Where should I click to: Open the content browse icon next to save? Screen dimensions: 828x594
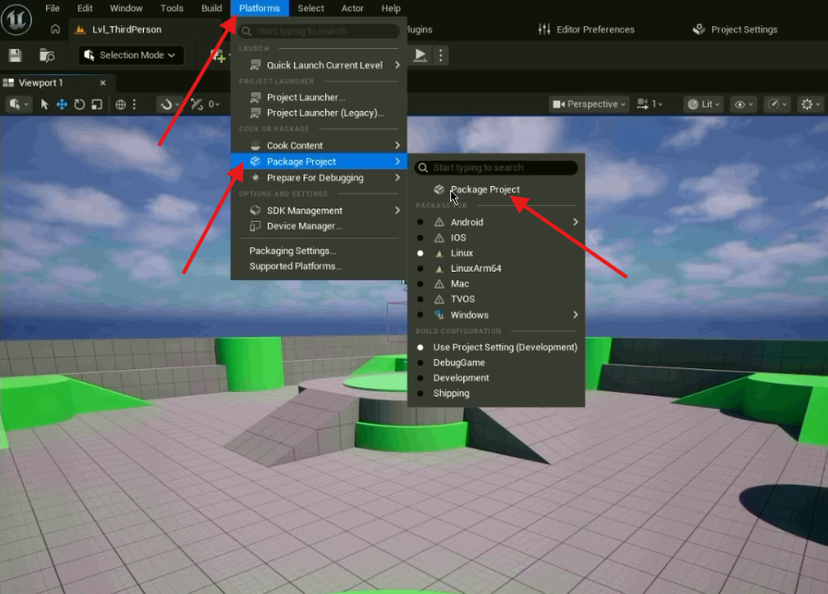point(47,55)
